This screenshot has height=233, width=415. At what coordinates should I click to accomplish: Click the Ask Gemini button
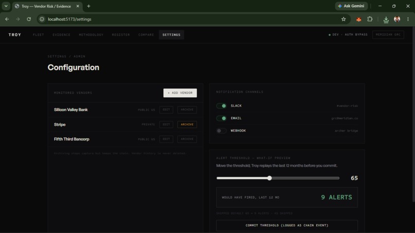tap(351, 6)
